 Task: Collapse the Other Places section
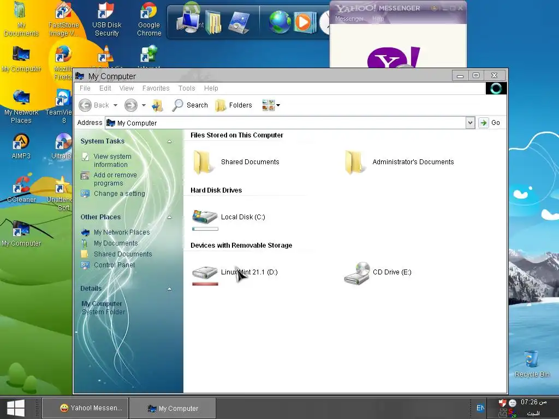tap(170, 217)
